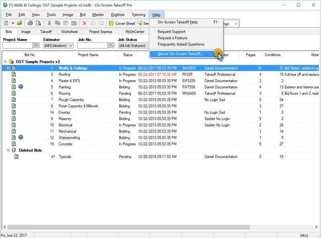Open Frequently Asked Questions
The image size is (321, 238).
tap(186, 44)
